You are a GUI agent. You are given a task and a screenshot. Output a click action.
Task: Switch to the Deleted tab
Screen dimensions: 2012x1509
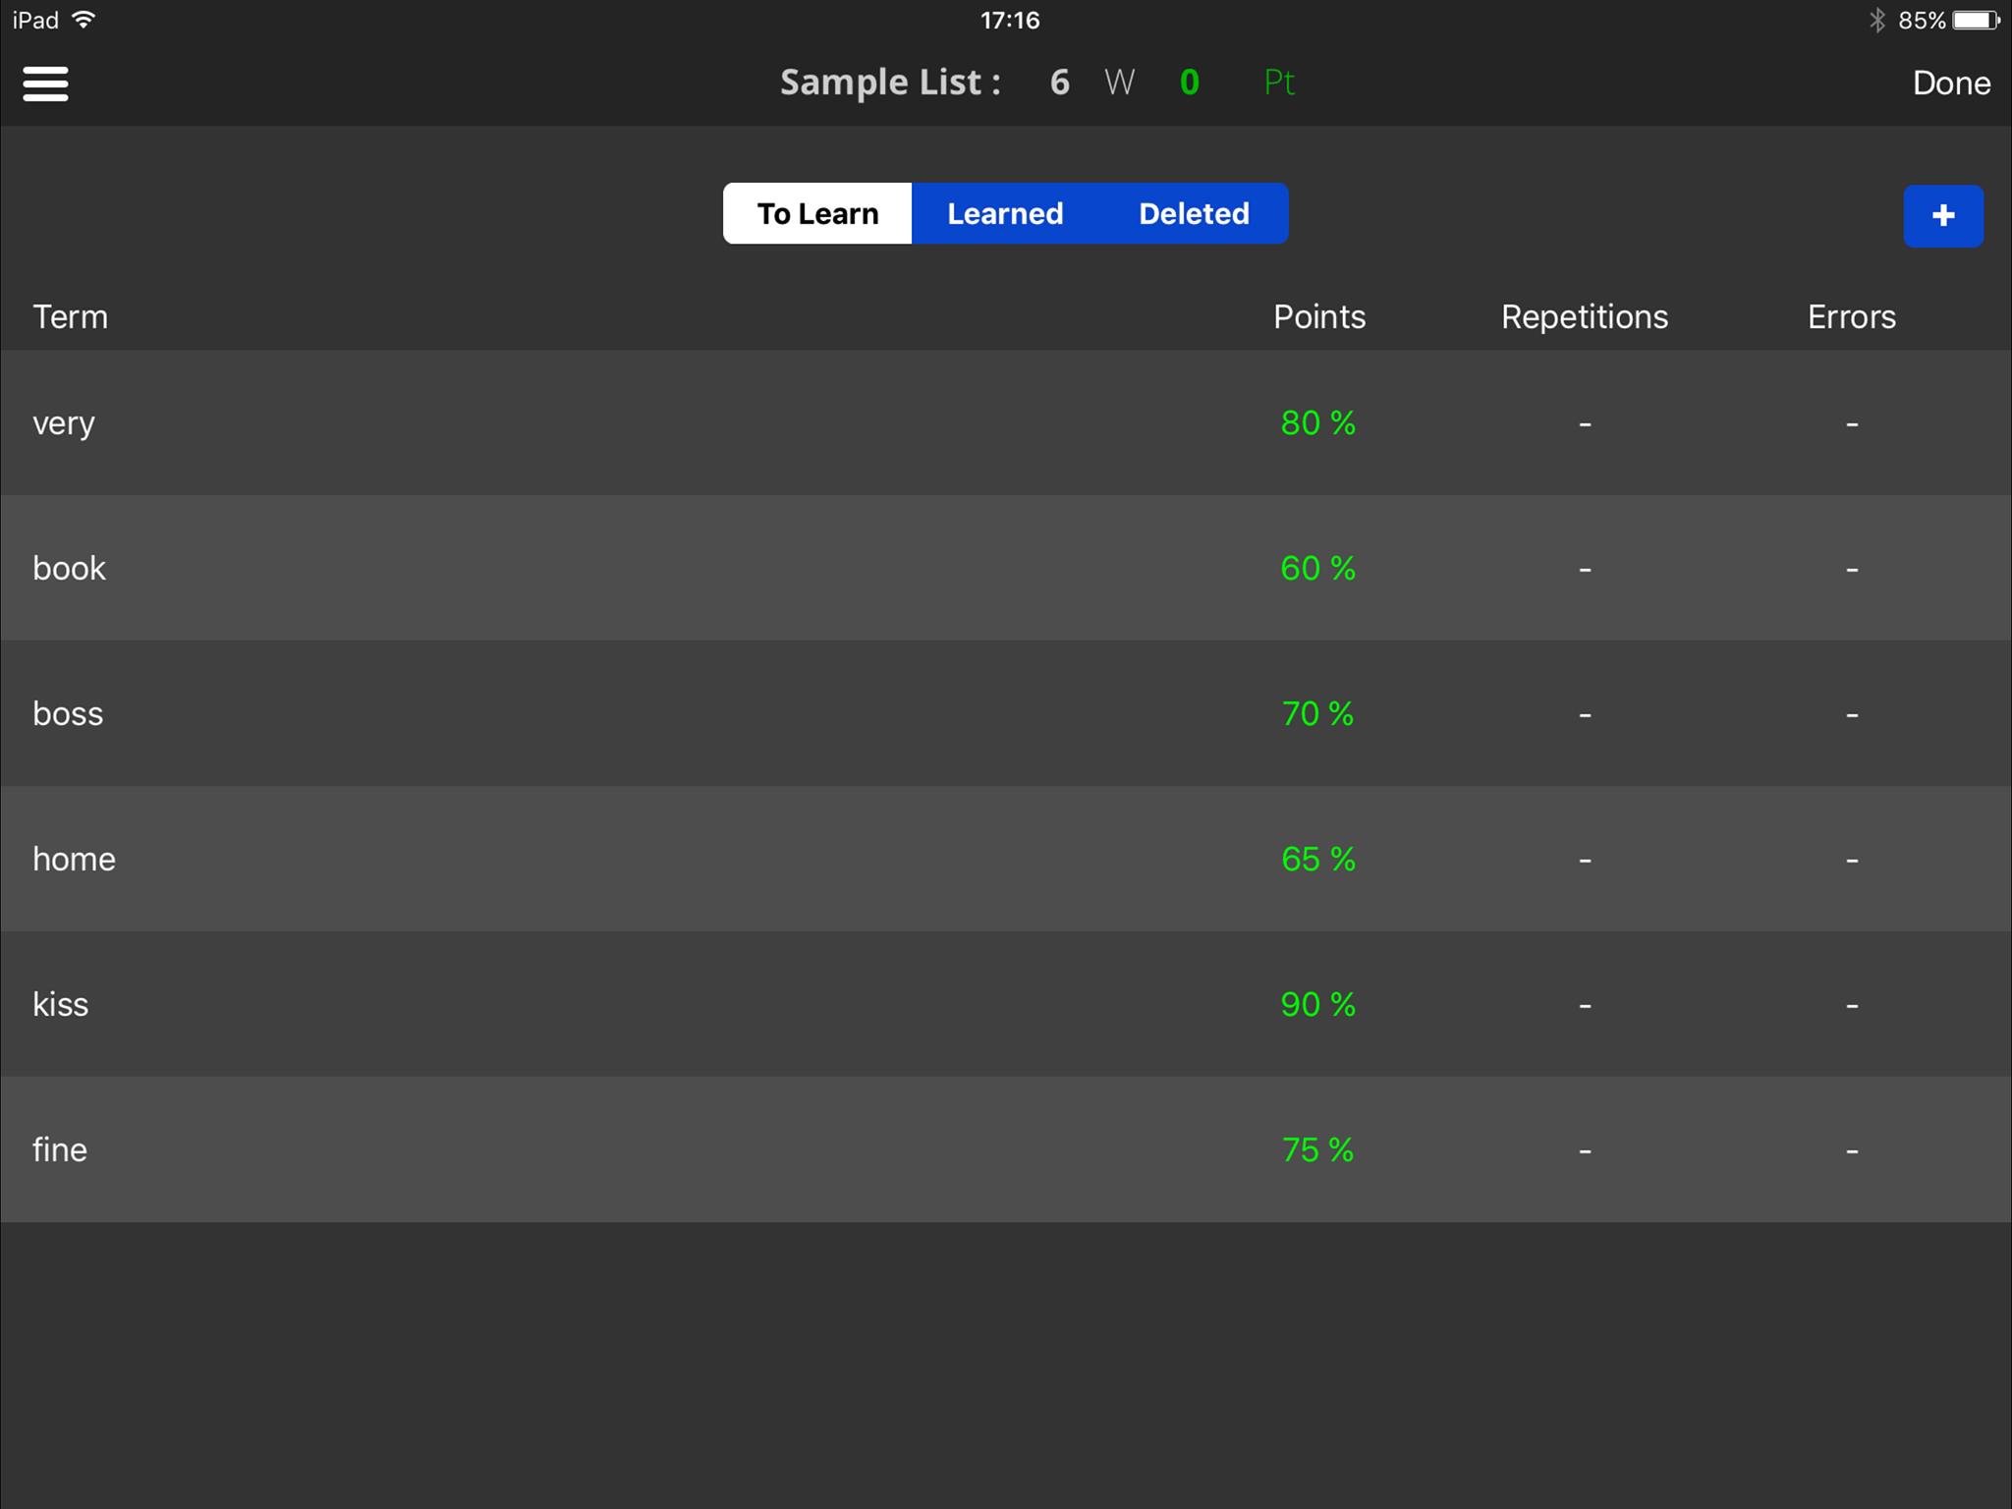point(1193,214)
